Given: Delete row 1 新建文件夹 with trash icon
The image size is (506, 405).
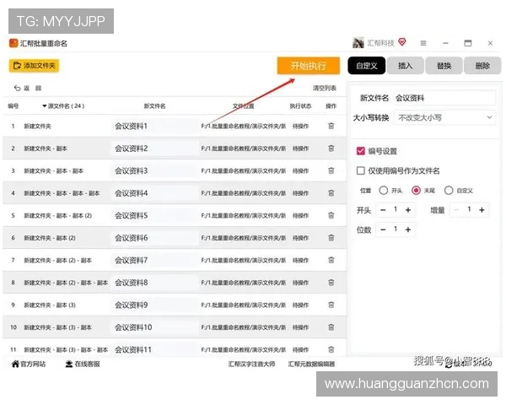Looking at the screenshot, I should tap(331, 126).
